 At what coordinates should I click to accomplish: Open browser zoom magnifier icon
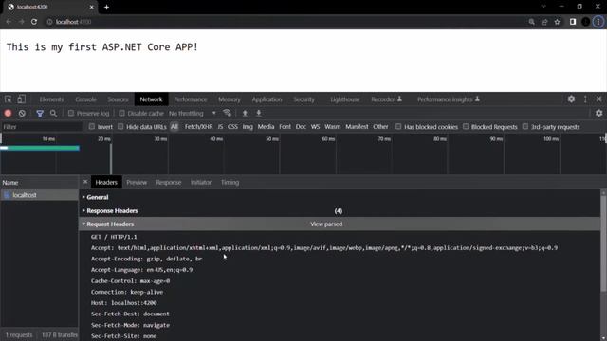(x=531, y=22)
